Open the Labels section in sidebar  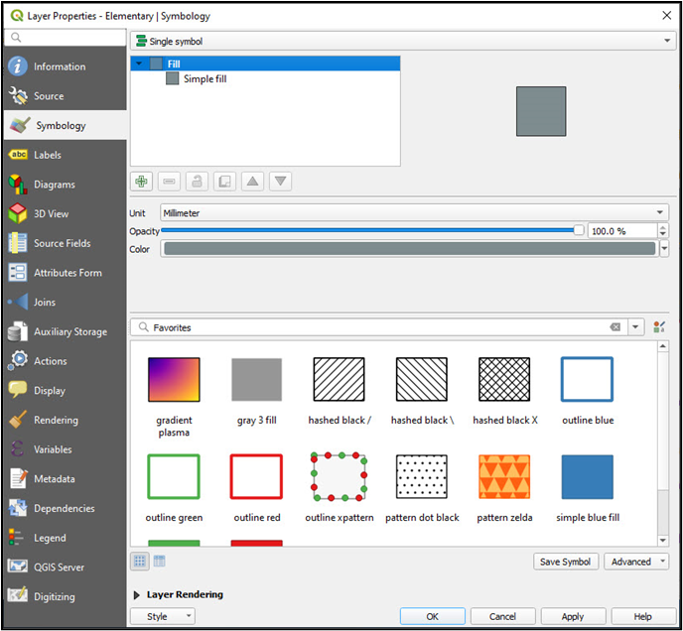48,155
